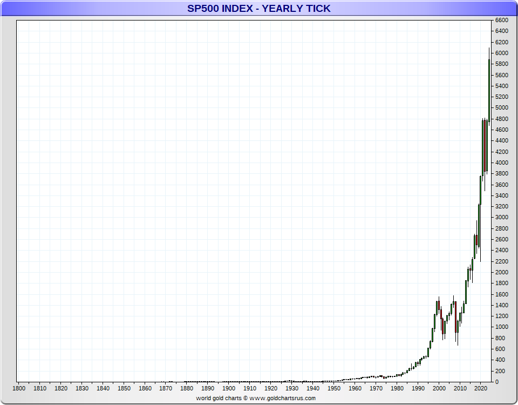This screenshot has width=518, height=405.
Task: Click the x-axis label 1820
Action: point(61,388)
